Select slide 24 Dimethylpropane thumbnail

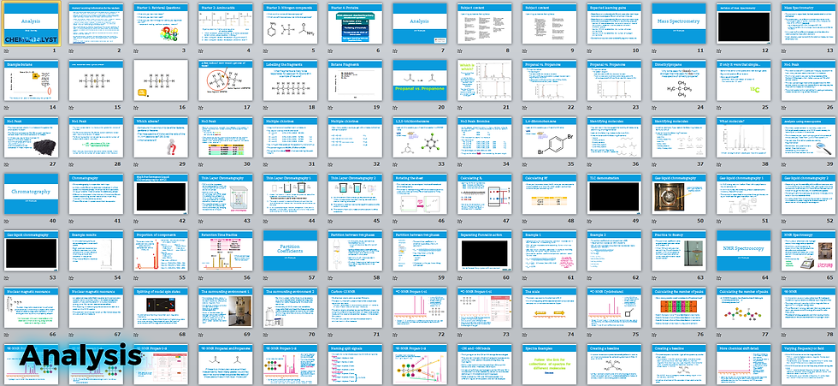tap(679, 80)
